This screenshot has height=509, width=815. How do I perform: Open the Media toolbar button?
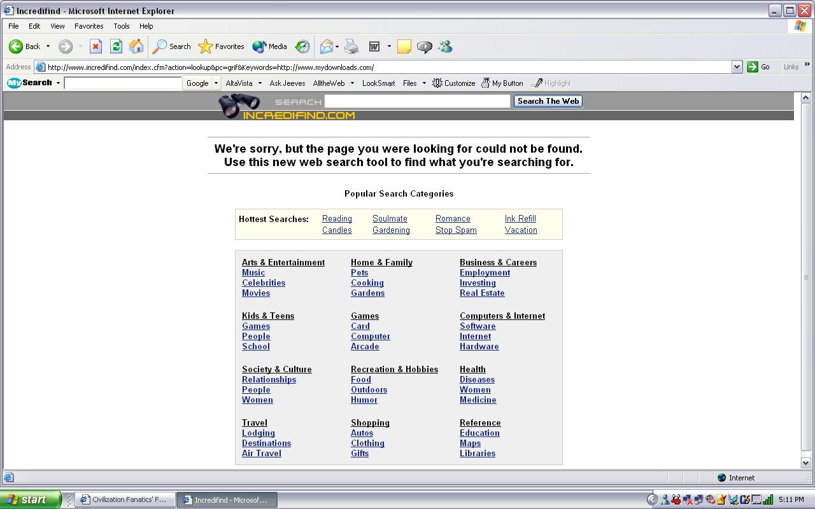coord(270,46)
